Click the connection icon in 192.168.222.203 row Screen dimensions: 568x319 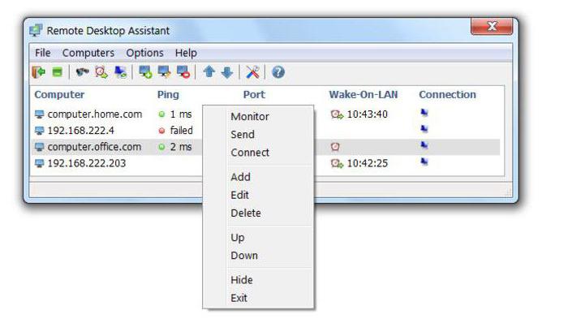[x=424, y=162]
